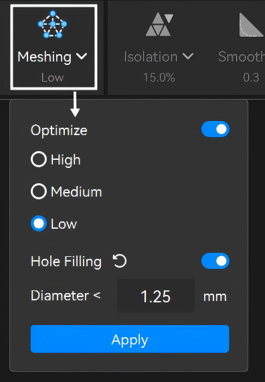
Task: Click the Meshing Low status text
Action: pos(52,78)
